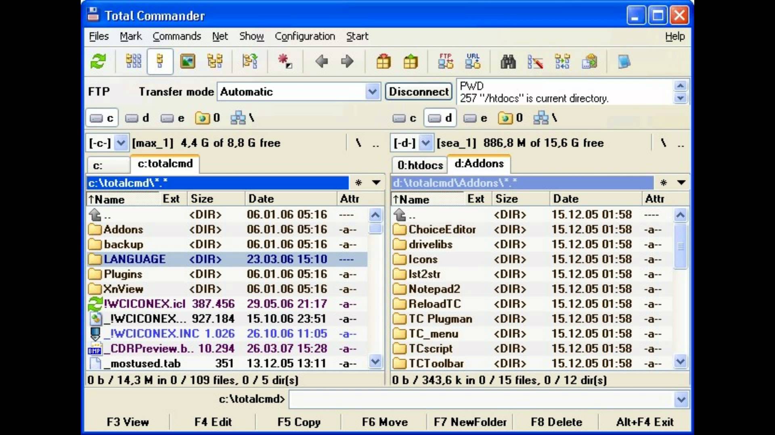Click the FTP URL connect icon

click(x=472, y=62)
